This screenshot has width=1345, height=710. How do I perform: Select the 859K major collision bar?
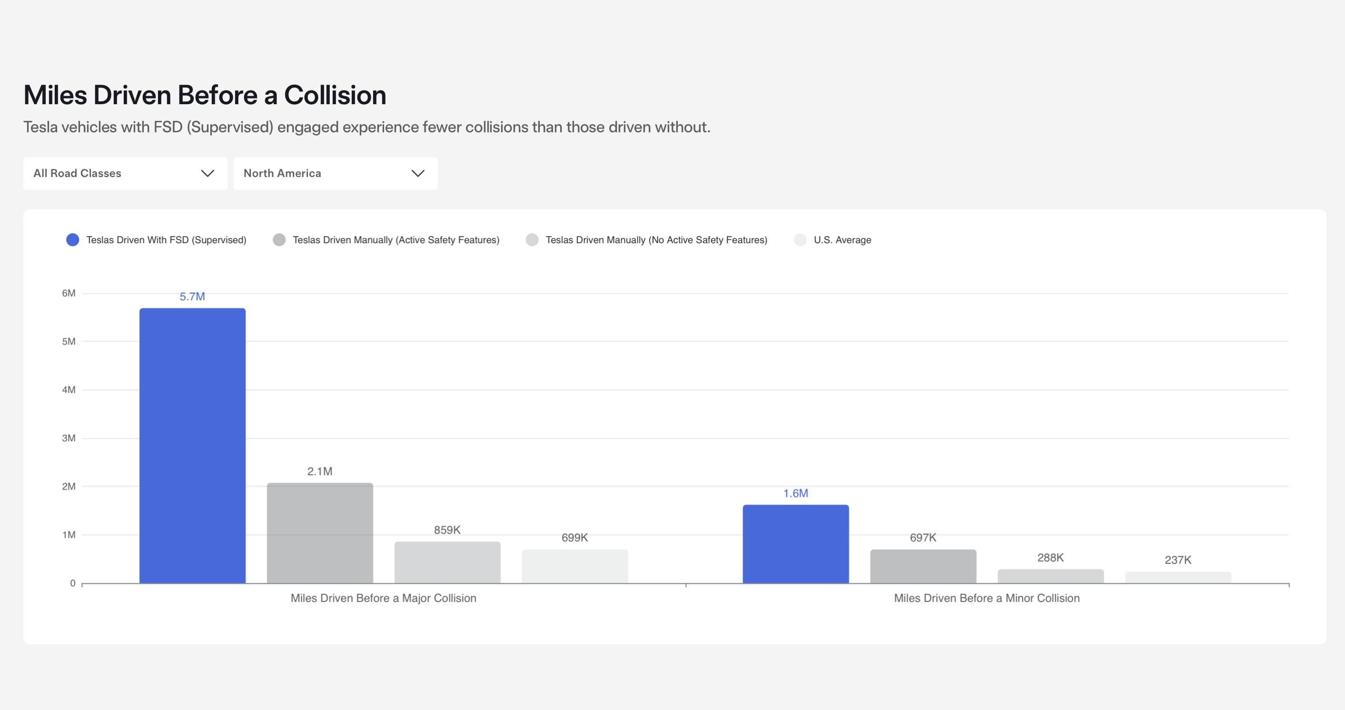coord(447,562)
